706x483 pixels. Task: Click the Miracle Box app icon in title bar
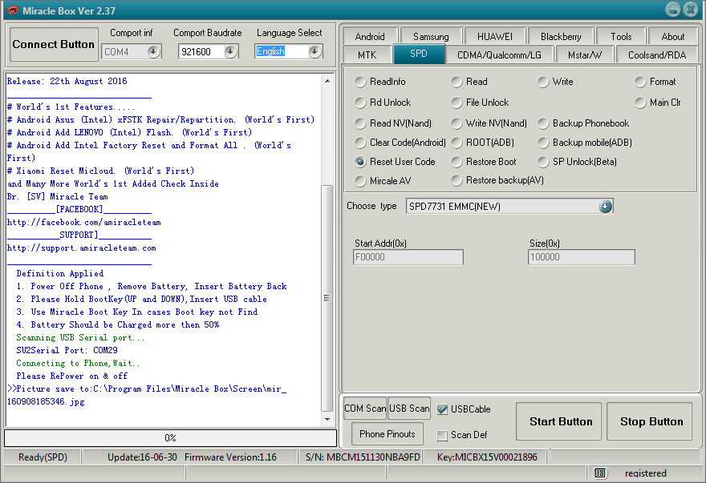[12, 10]
